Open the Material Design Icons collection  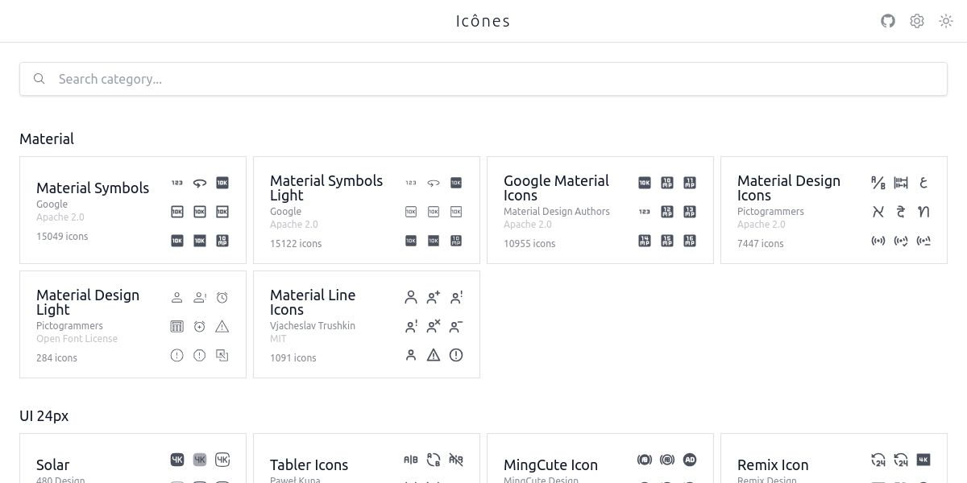click(788, 188)
